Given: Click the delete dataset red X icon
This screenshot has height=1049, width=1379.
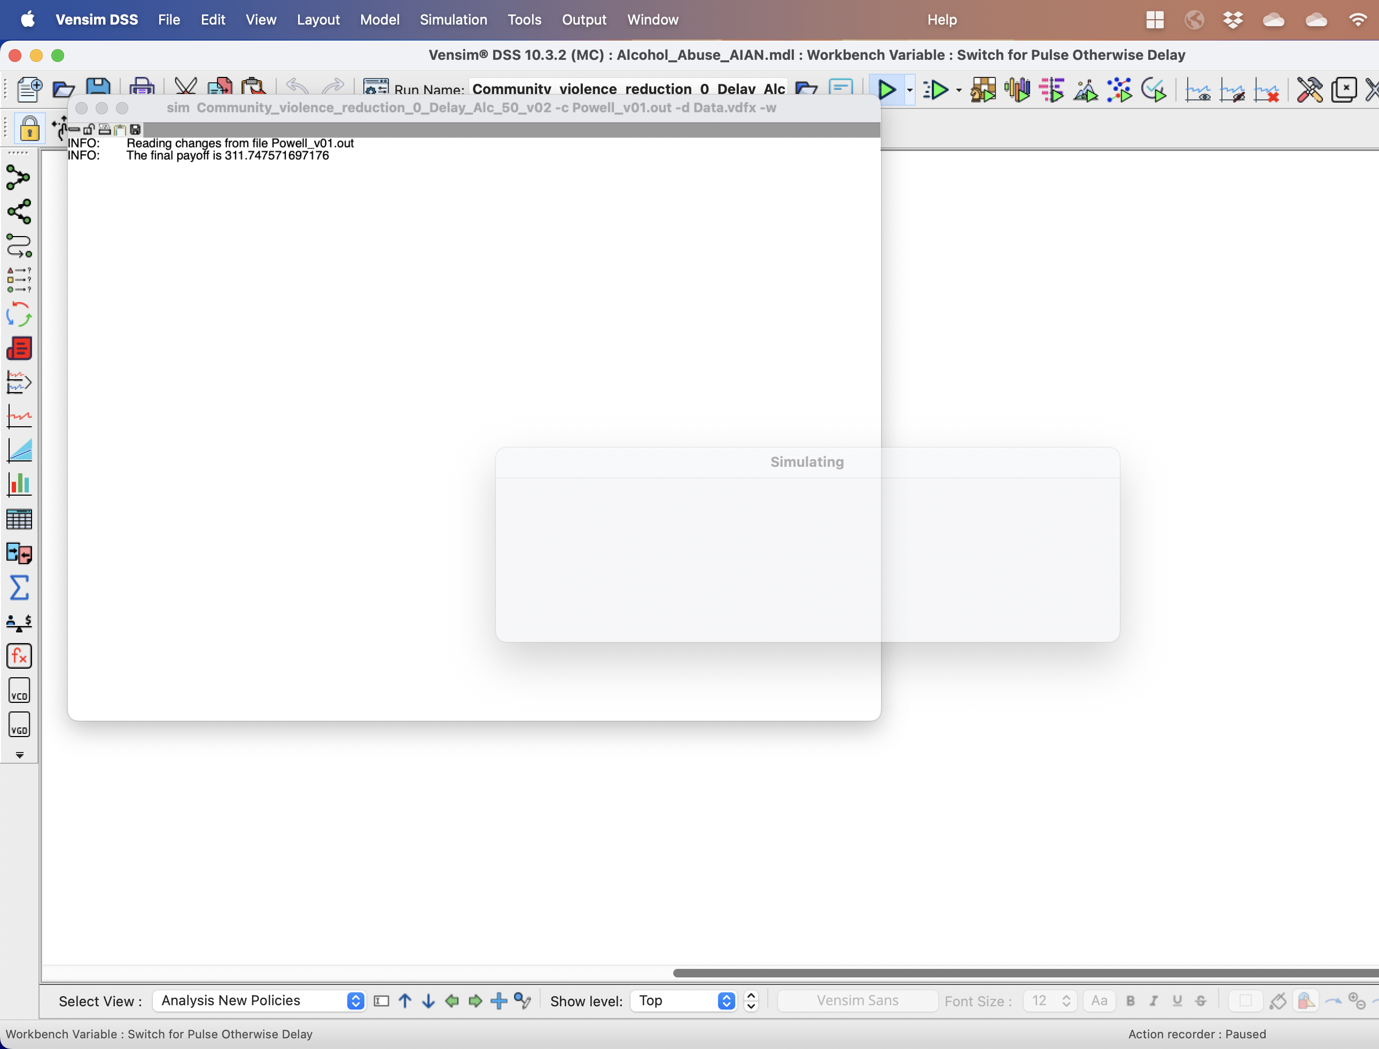Looking at the screenshot, I should click(x=1266, y=90).
